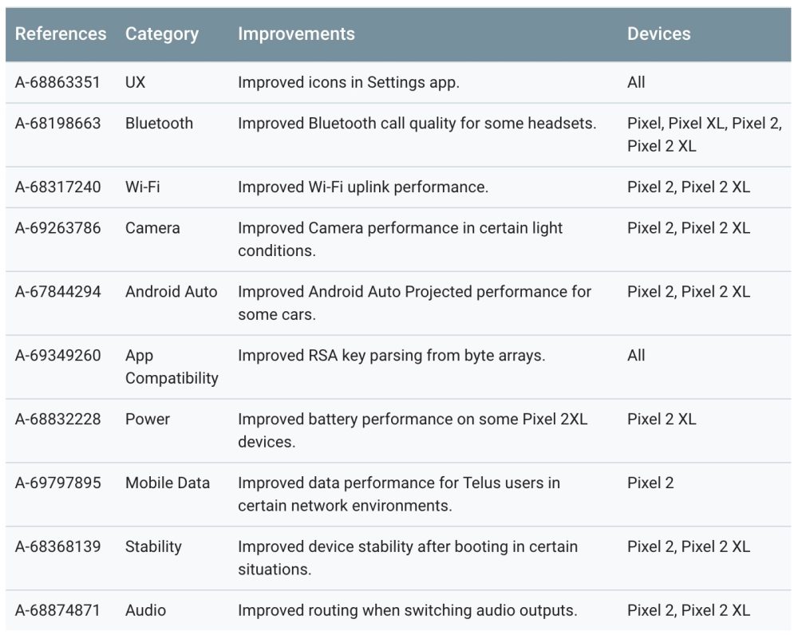Click the App Compatibility category cell
This screenshot has height=635, width=798.
click(x=171, y=367)
